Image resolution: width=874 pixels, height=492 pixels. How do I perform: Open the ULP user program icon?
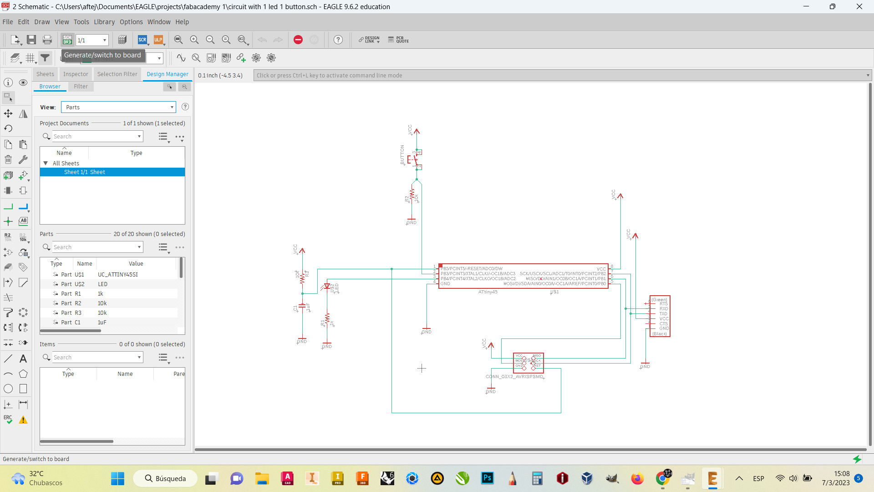(158, 40)
